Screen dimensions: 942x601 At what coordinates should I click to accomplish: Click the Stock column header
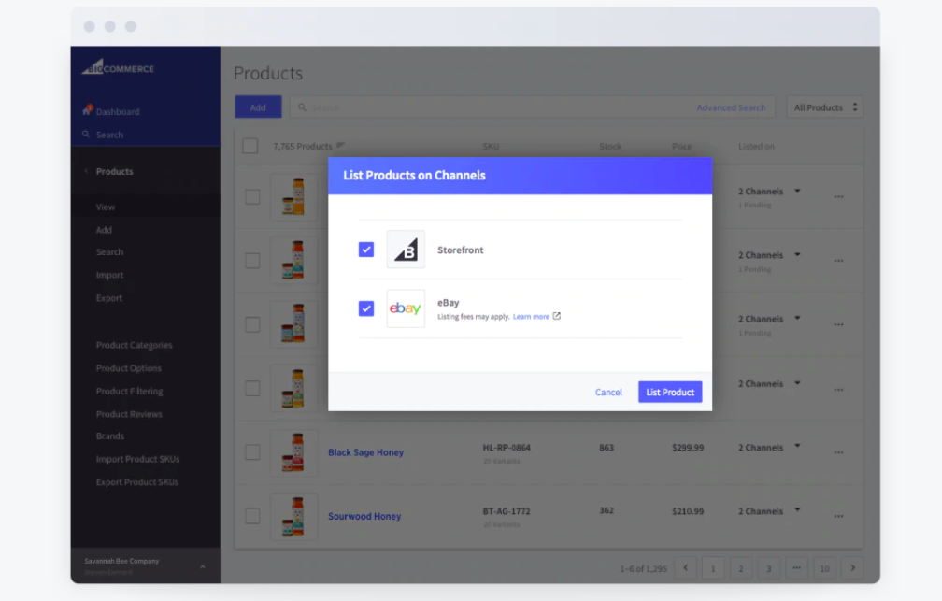(x=610, y=146)
